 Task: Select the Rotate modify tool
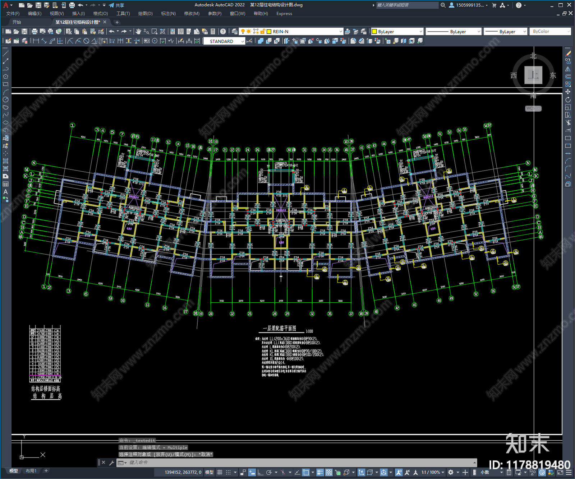coord(568,99)
